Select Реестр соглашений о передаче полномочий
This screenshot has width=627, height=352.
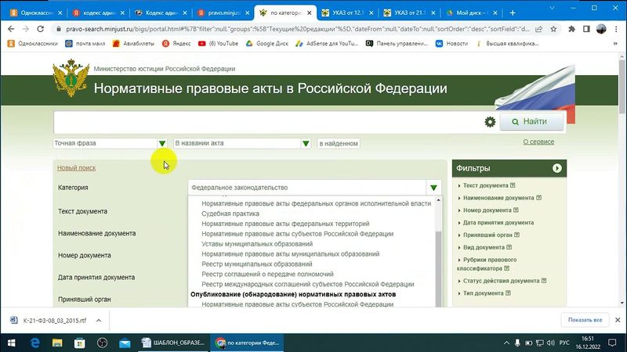tap(267, 275)
